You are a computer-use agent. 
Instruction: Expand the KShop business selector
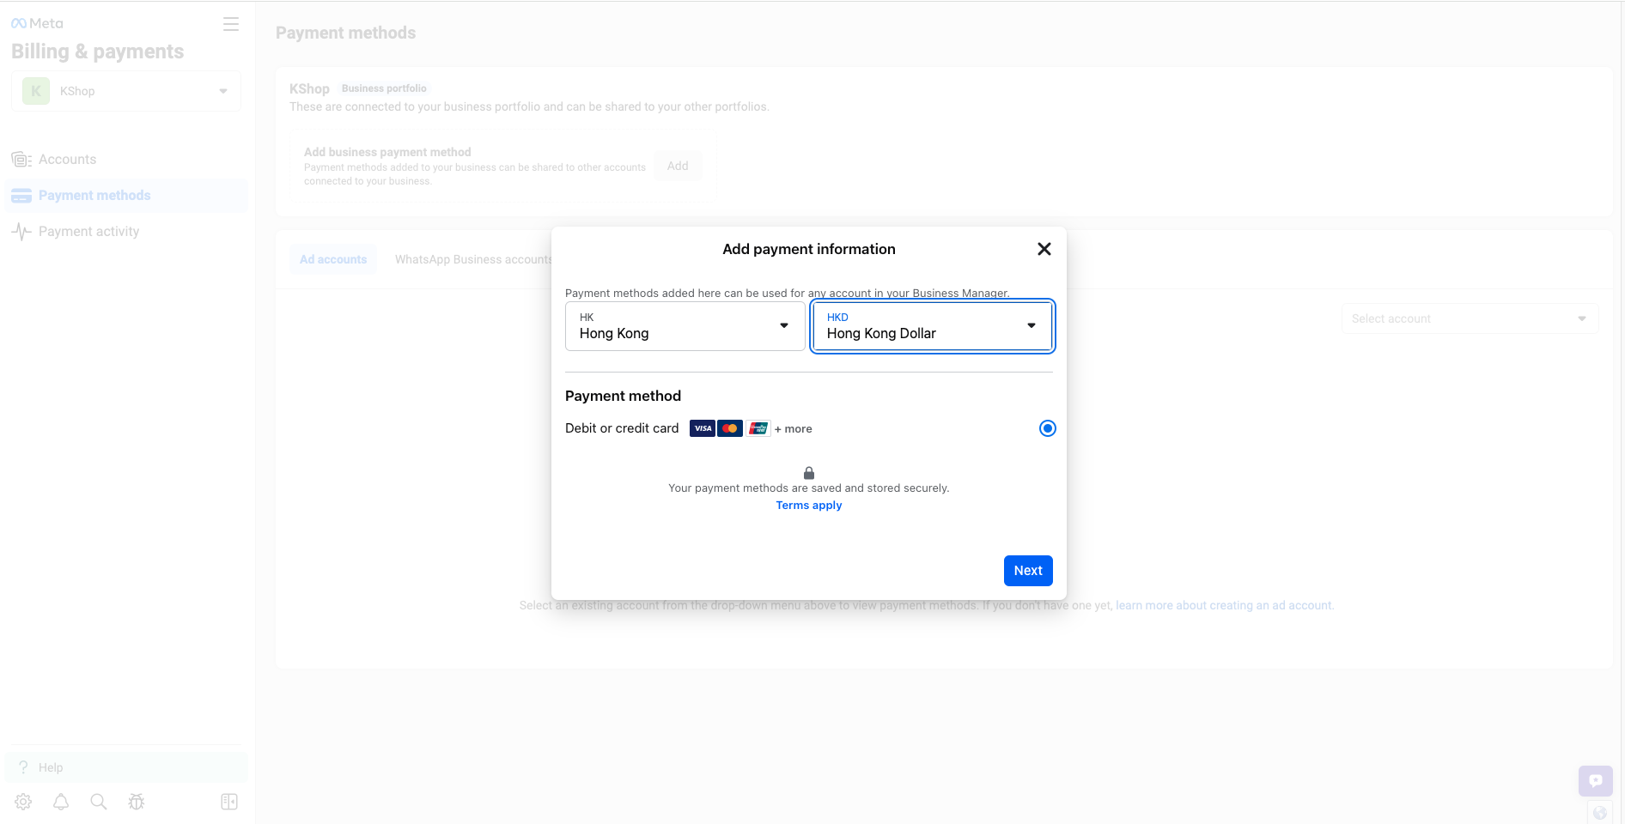(x=126, y=91)
